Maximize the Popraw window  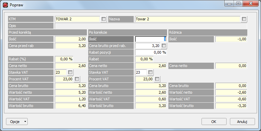pyautogui.click(x=238, y=3)
